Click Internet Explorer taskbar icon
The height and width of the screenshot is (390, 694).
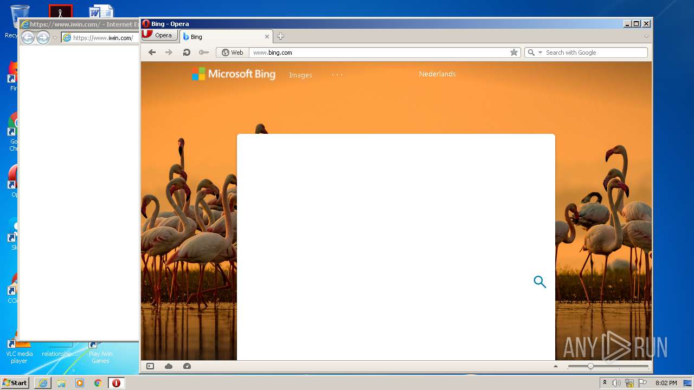tap(43, 383)
